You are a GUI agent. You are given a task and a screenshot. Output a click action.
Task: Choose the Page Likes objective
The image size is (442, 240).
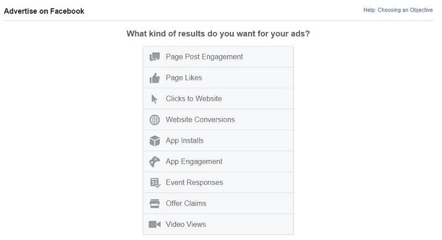coord(184,78)
